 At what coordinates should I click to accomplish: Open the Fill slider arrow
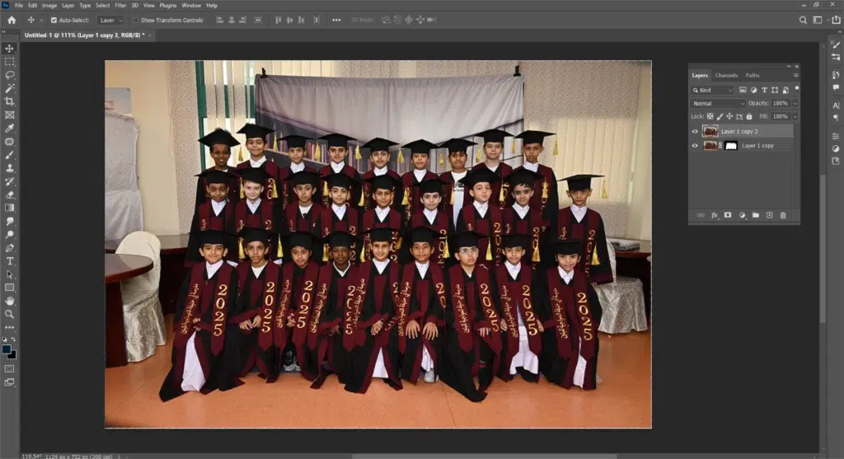pyautogui.click(x=795, y=116)
